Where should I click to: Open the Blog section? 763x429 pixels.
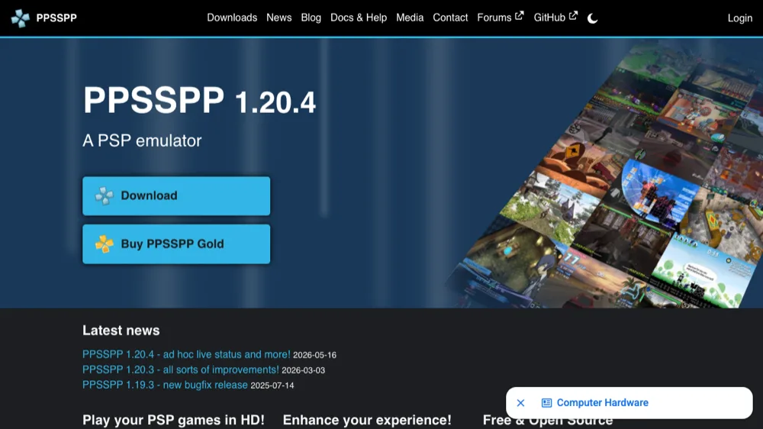(x=311, y=18)
